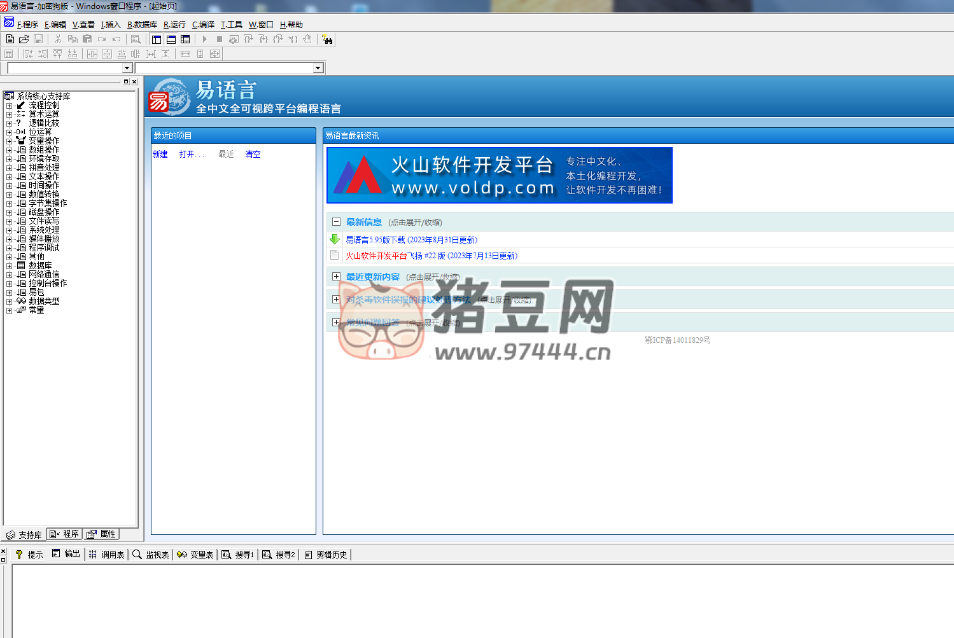This screenshot has height=638, width=954.
Task: Toggle the left work panel layout icon
Action: pos(157,39)
